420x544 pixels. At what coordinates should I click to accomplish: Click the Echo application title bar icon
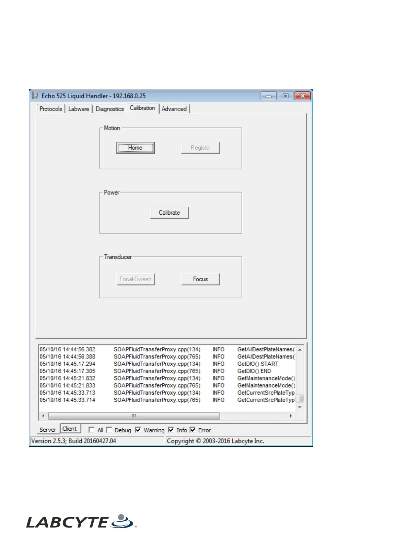click(35, 96)
